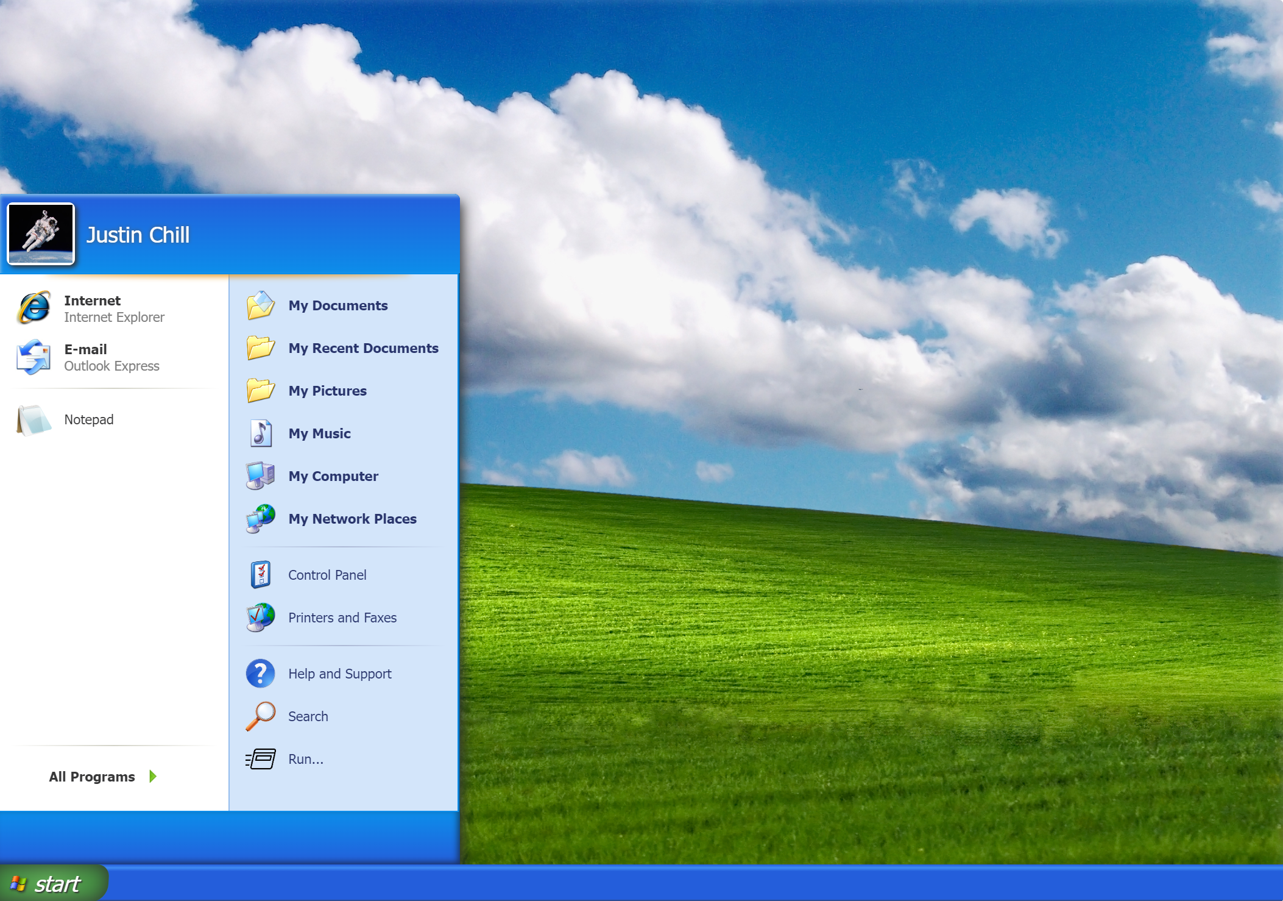Click the Outlook Express subtitle text

point(112,366)
